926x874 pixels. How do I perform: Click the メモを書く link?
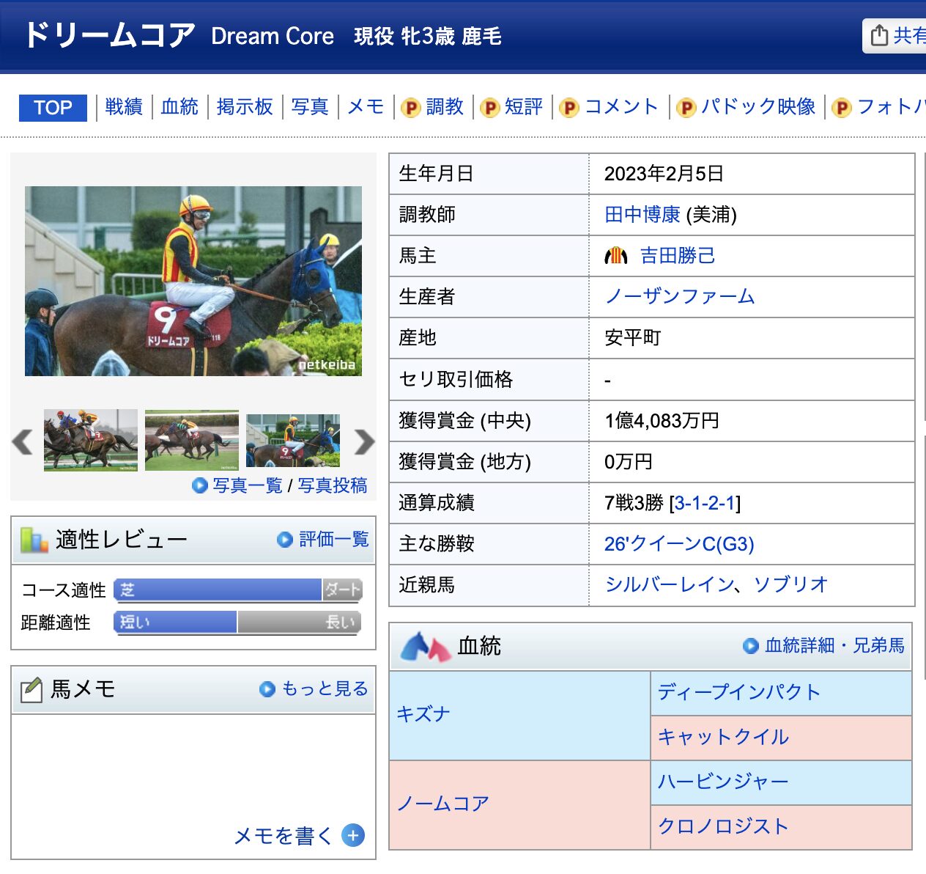pos(283,835)
